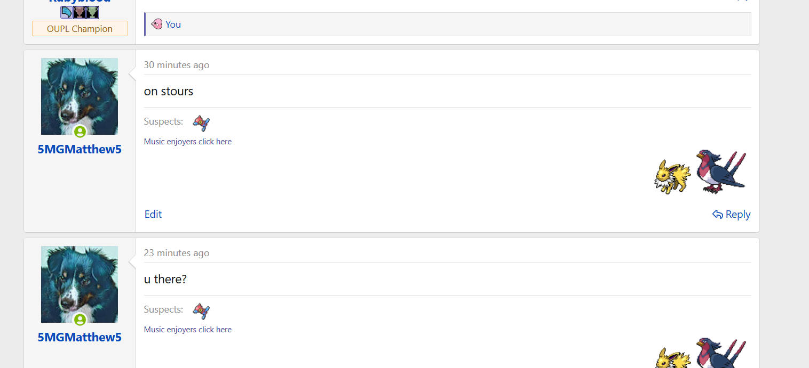The width and height of the screenshot is (809, 368).
Task: Open 'Music enjoyers click here' in second post
Action: (188, 330)
